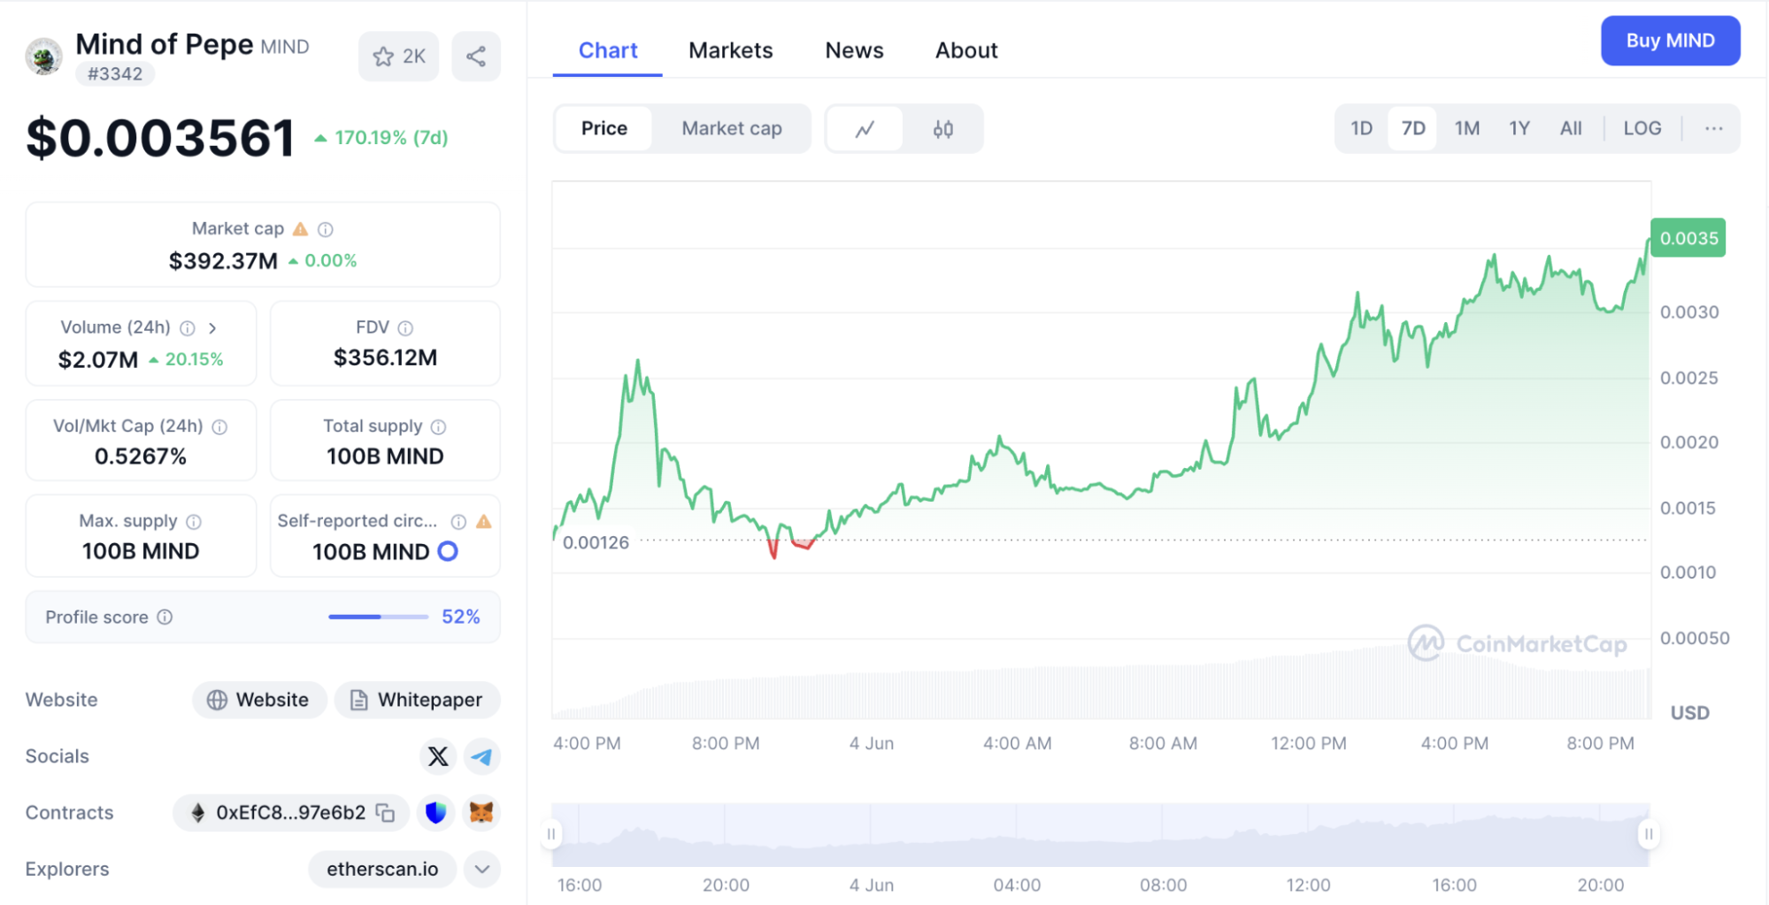Screen dimensions: 1769x905
Task: Open the About tab
Action: pyautogui.click(x=966, y=50)
